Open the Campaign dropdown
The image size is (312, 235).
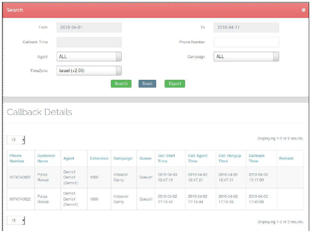point(246,57)
